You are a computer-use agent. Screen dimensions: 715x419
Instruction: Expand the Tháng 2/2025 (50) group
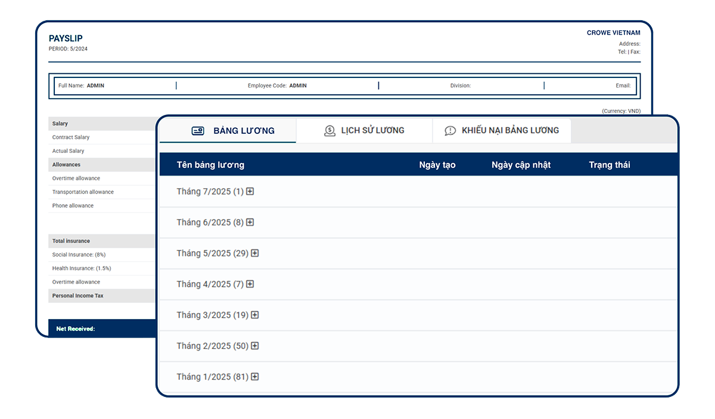point(255,346)
